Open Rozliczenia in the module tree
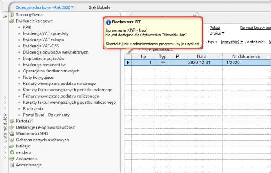Screen dimensions: 271x173 [x=33, y=108]
